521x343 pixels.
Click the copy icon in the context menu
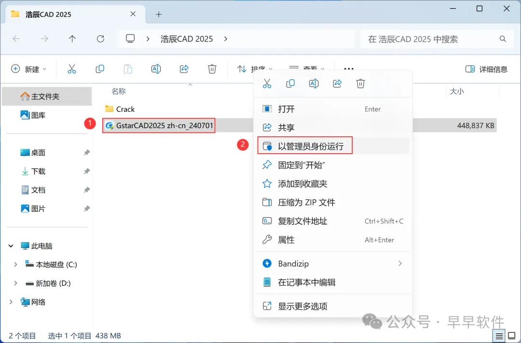tap(290, 84)
